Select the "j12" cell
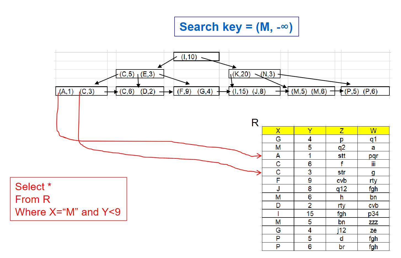The height and width of the screenshot is (258, 401). [x=342, y=230]
